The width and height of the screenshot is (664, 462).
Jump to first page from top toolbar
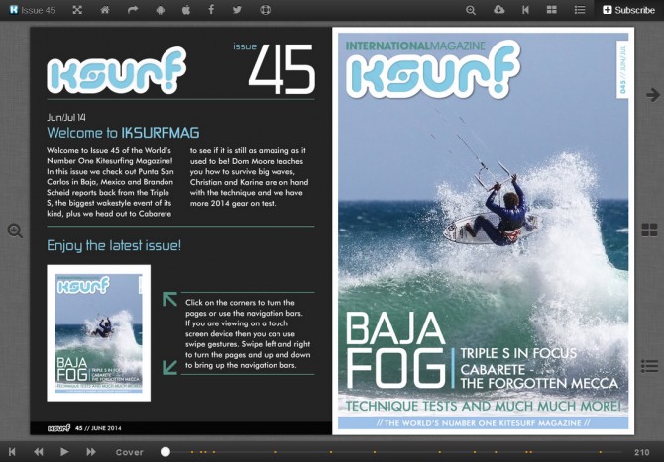(x=525, y=10)
